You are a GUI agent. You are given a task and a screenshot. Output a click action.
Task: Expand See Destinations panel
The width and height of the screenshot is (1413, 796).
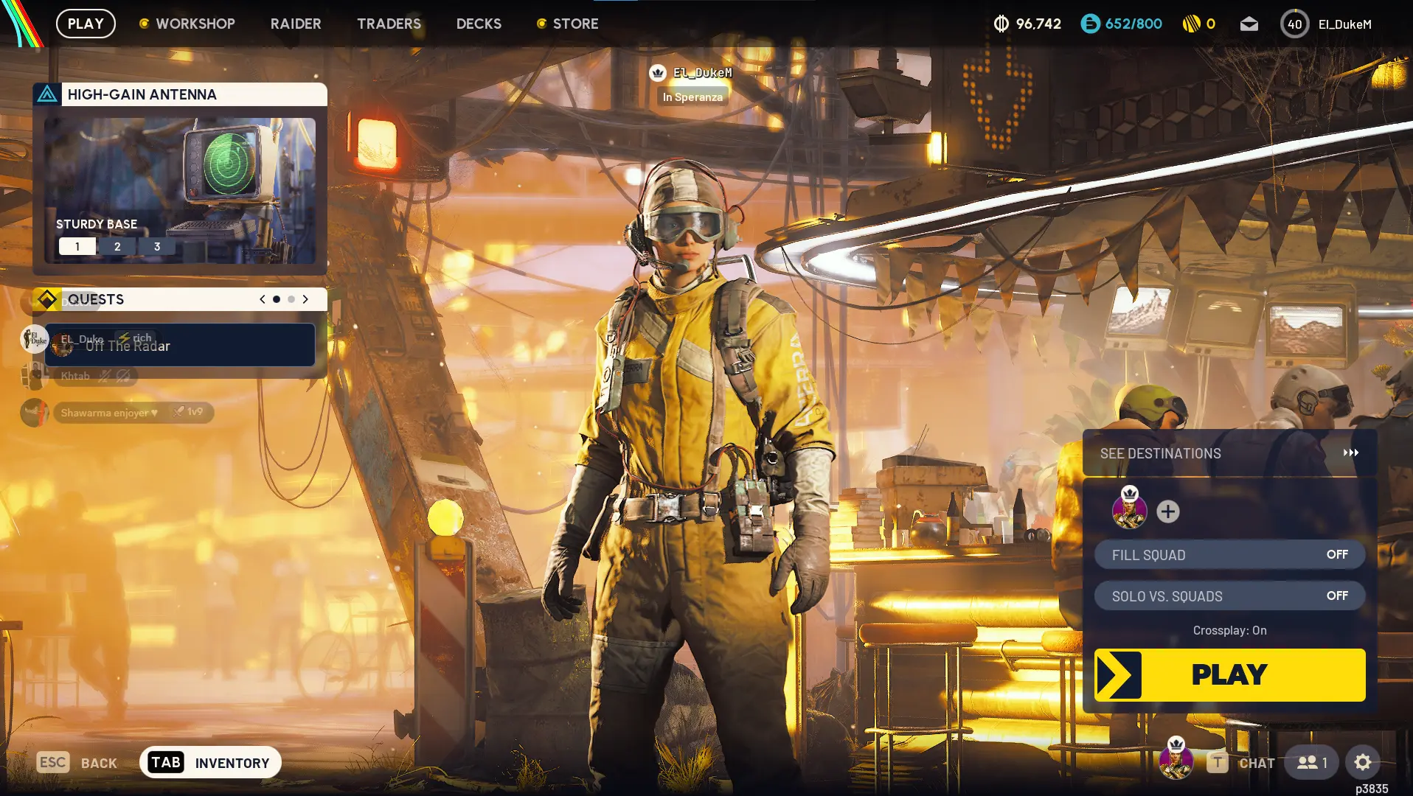point(1229,453)
